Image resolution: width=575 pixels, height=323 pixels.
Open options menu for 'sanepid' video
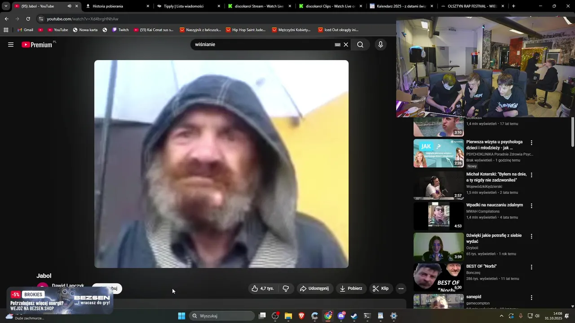coord(531,297)
